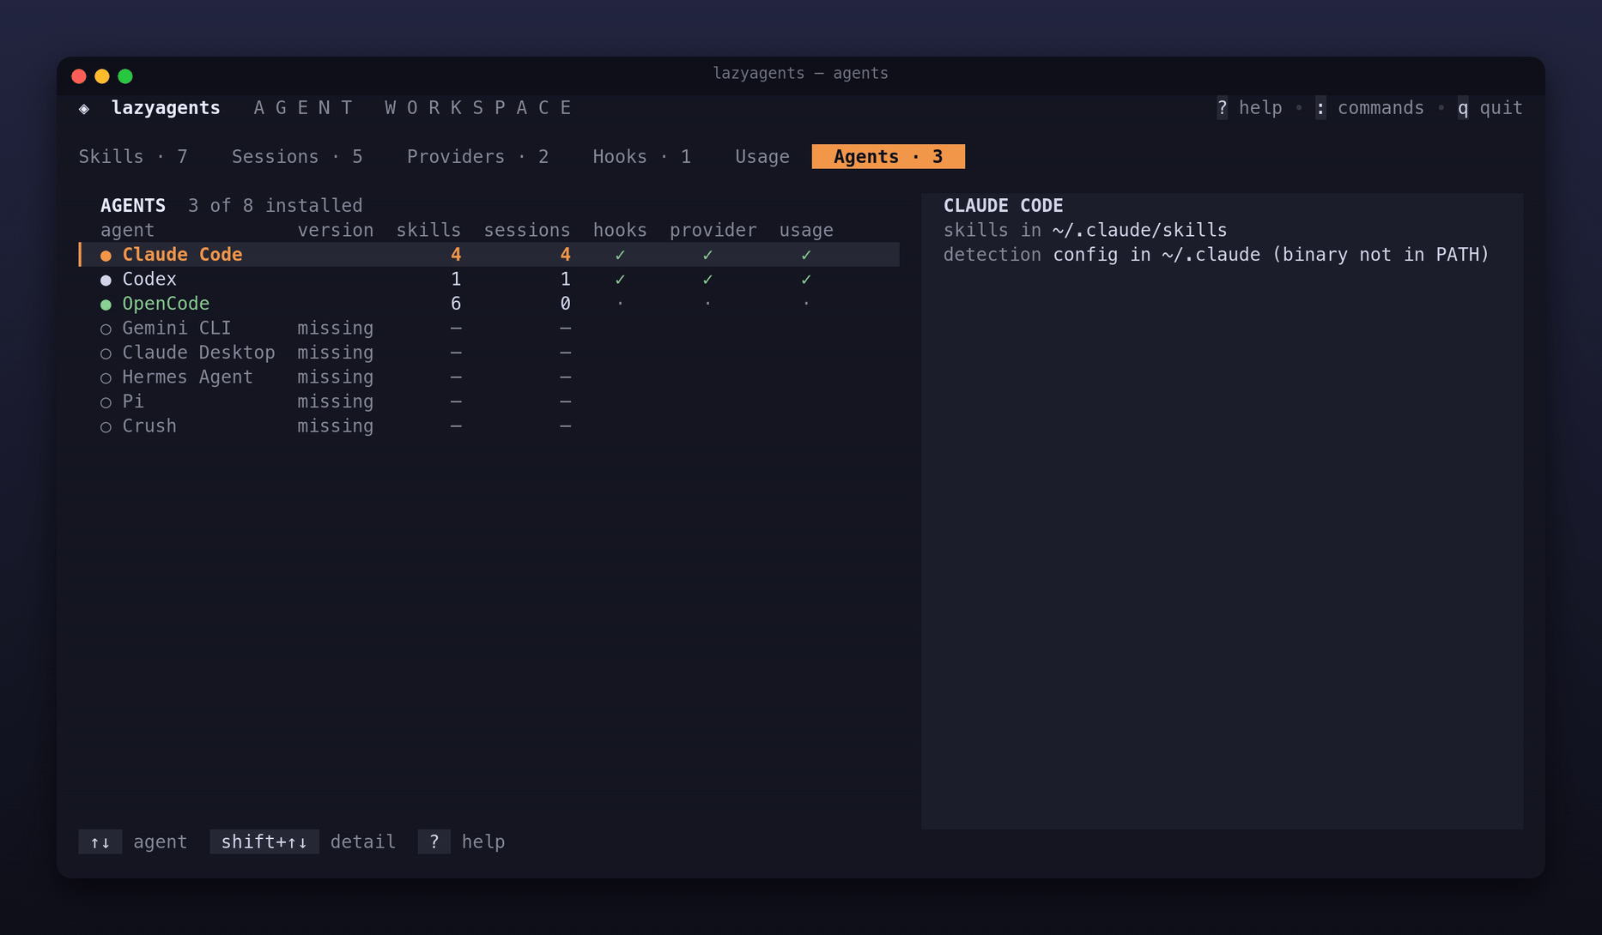This screenshot has width=1602, height=935.
Task: Click the ↑↓ agent key hint
Action: tap(133, 842)
